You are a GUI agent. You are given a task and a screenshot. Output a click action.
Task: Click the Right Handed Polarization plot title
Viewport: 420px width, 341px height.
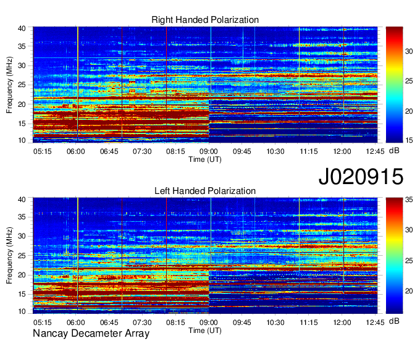click(x=205, y=20)
